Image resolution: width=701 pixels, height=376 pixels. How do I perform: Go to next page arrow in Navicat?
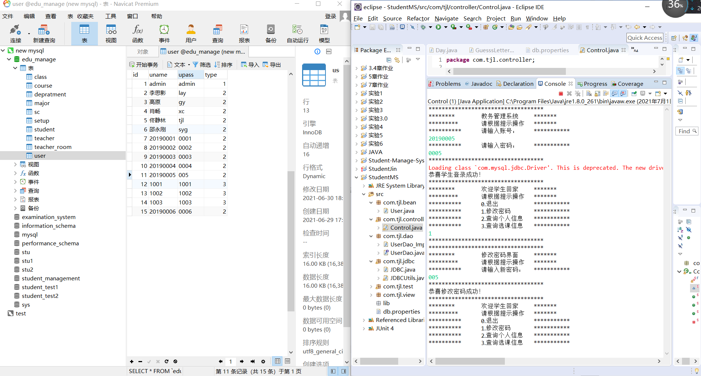click(241, 361)
